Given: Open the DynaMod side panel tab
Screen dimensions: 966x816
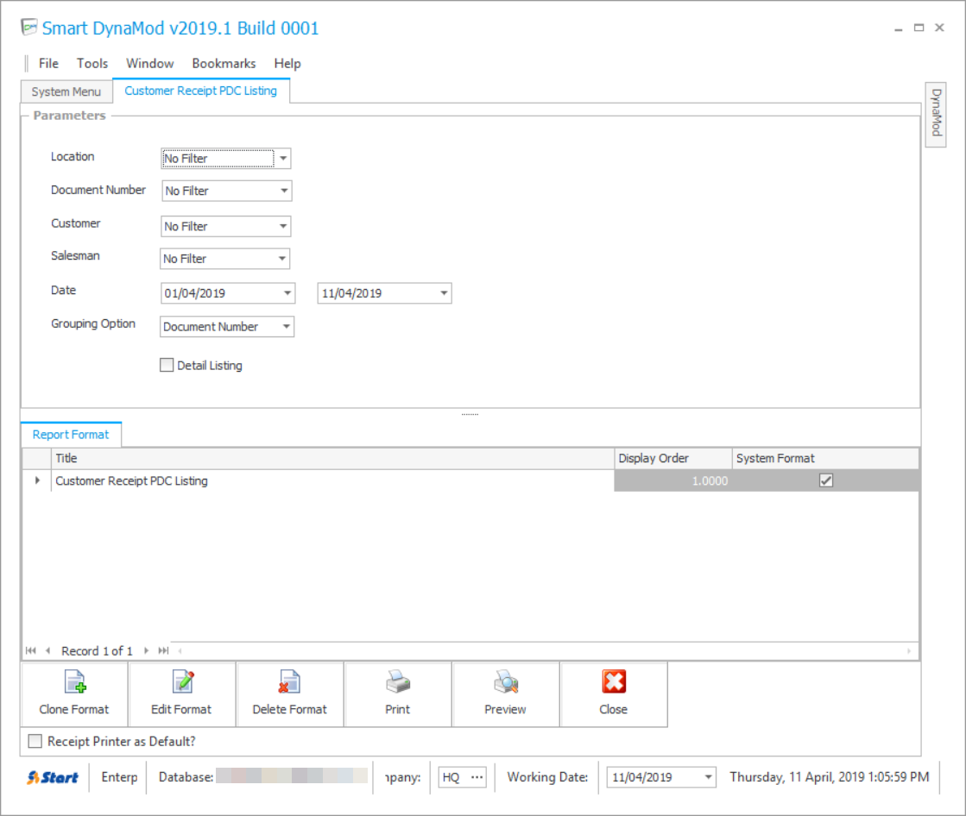Looking at the screenshot, I should [936, 113].
